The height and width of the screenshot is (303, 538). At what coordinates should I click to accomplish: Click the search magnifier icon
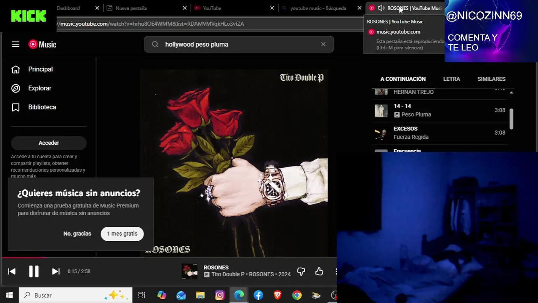click(x=155, y=44)
